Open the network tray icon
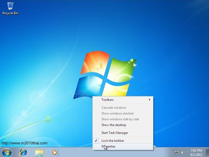The width and height of the screenshot is (209, 157). [177, 152]
